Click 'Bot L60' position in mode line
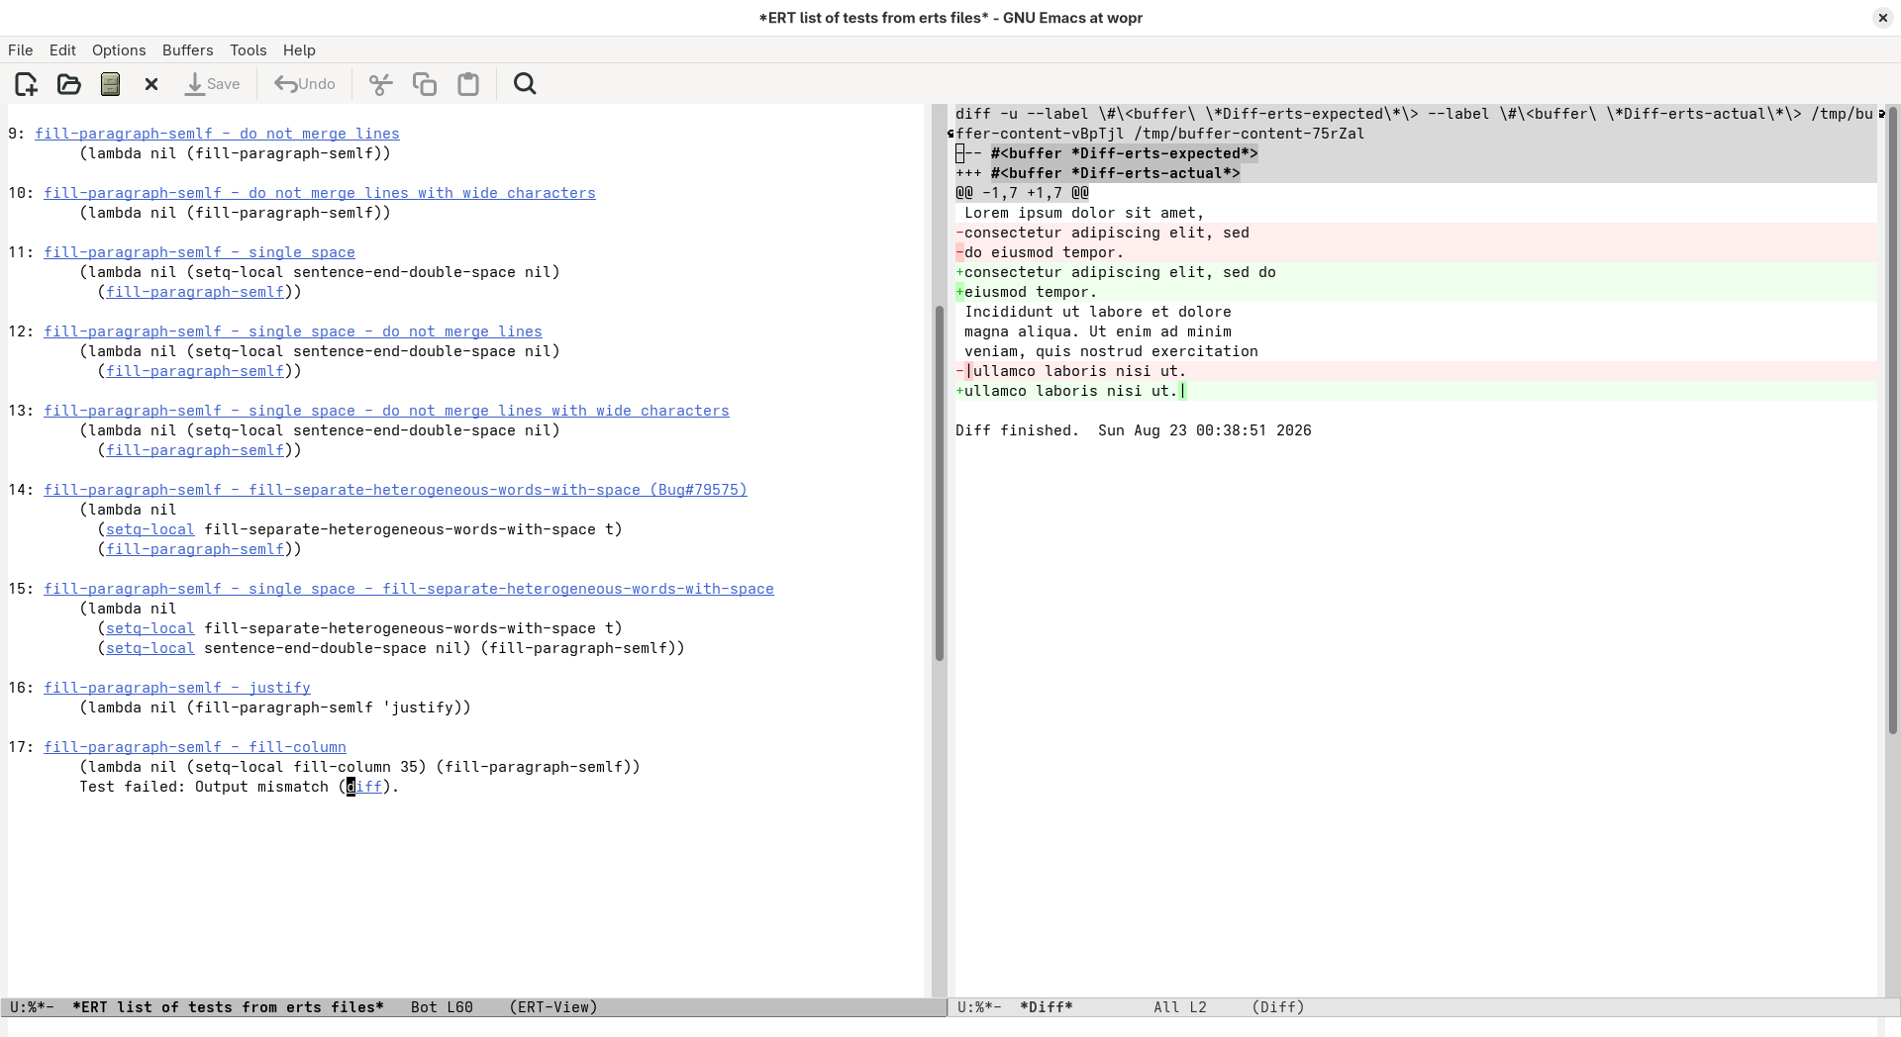The width and height of the screenshot is (1901, 1037). 442,1007
